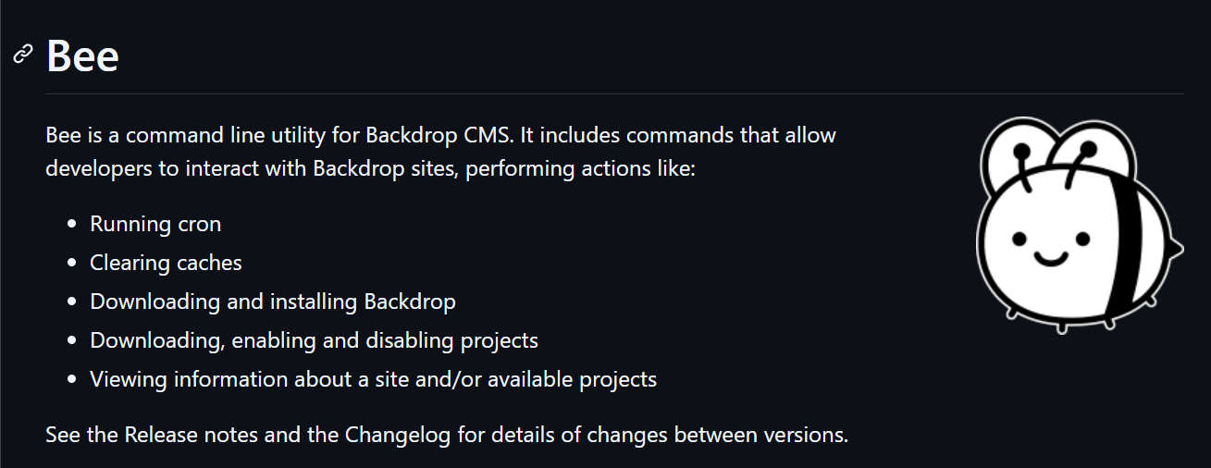Click "Viewing information about a site" list item
Viewport: 1211px width, 468px height.
[373, 379]
